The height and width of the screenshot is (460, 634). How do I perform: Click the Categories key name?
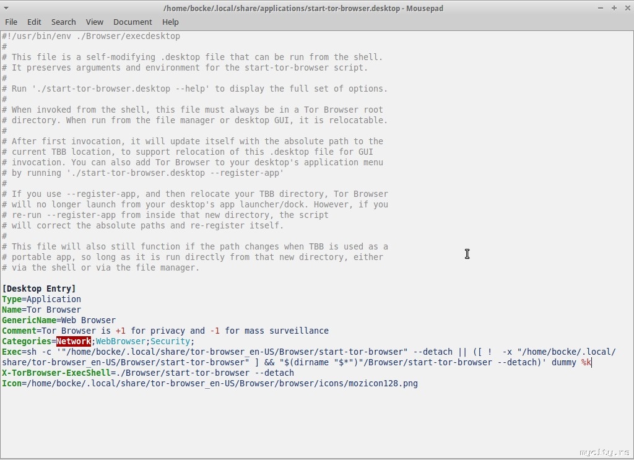click(x=27, y=341)
